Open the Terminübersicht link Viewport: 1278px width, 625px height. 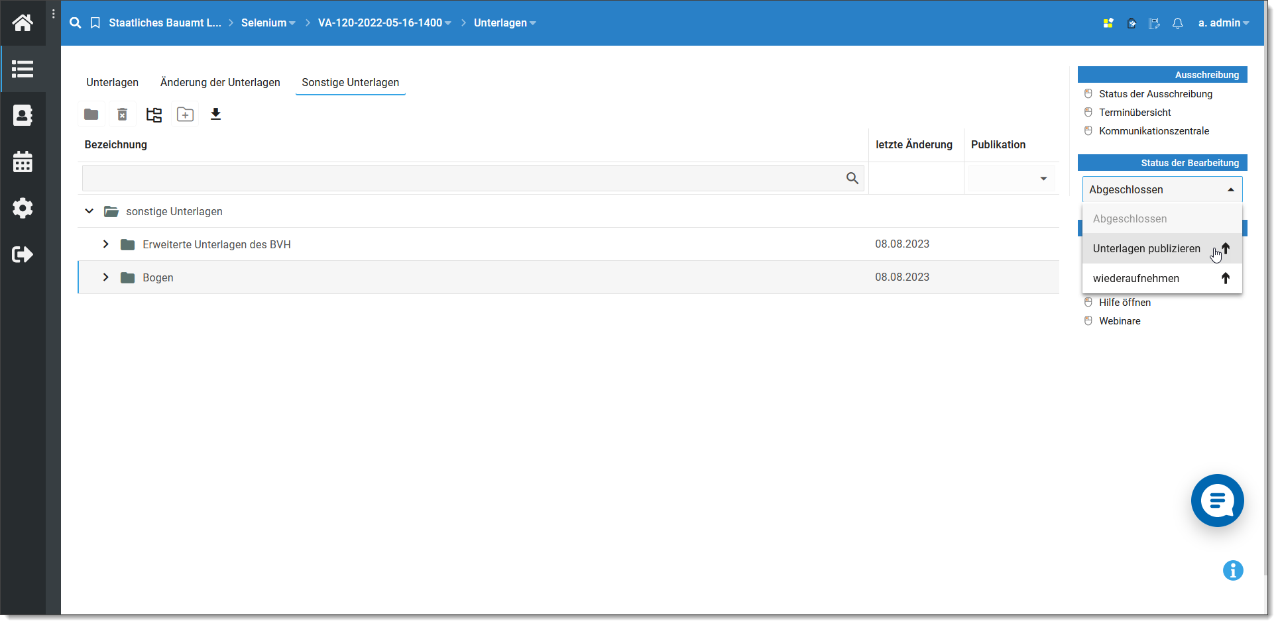1135,113
